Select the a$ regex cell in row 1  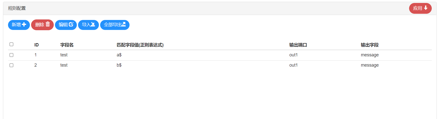(x=119, y=55)
